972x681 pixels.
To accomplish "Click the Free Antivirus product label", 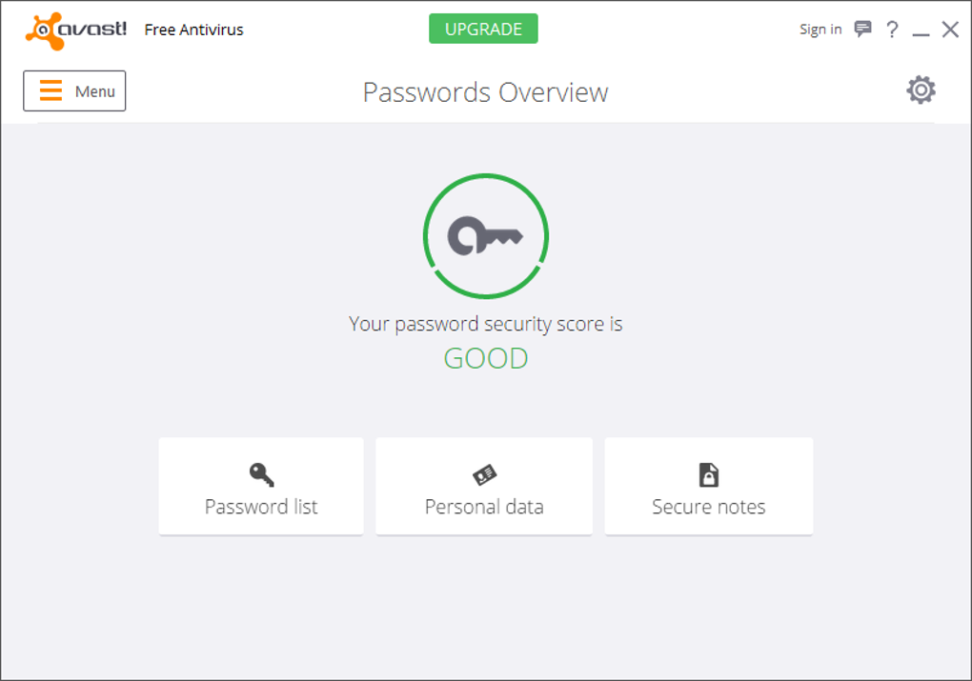I will pyautogui.click(x=193, y=30).
